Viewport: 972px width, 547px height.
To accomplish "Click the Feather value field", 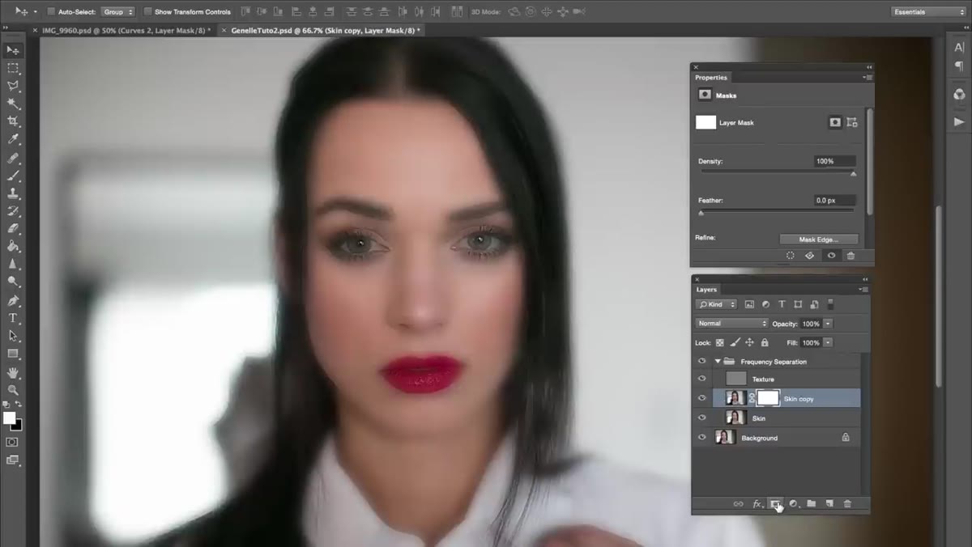I will coord(835,200).
